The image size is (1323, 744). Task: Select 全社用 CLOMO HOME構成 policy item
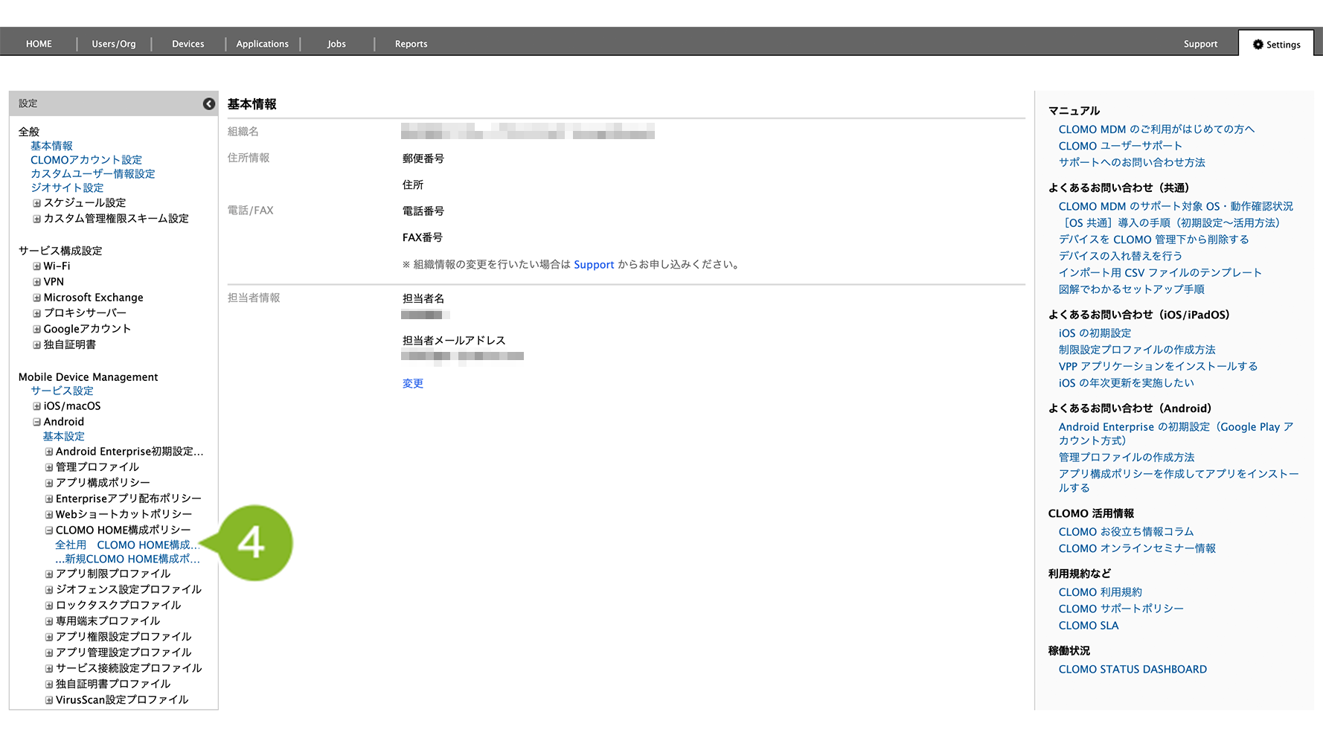pyautogui.click(x=126, y=545)
